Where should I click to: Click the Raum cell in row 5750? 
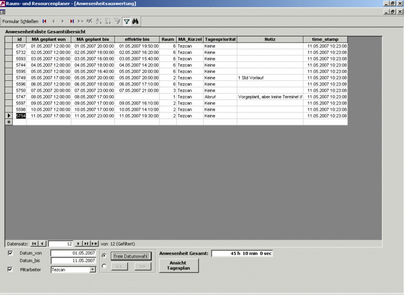click(168, 90)
